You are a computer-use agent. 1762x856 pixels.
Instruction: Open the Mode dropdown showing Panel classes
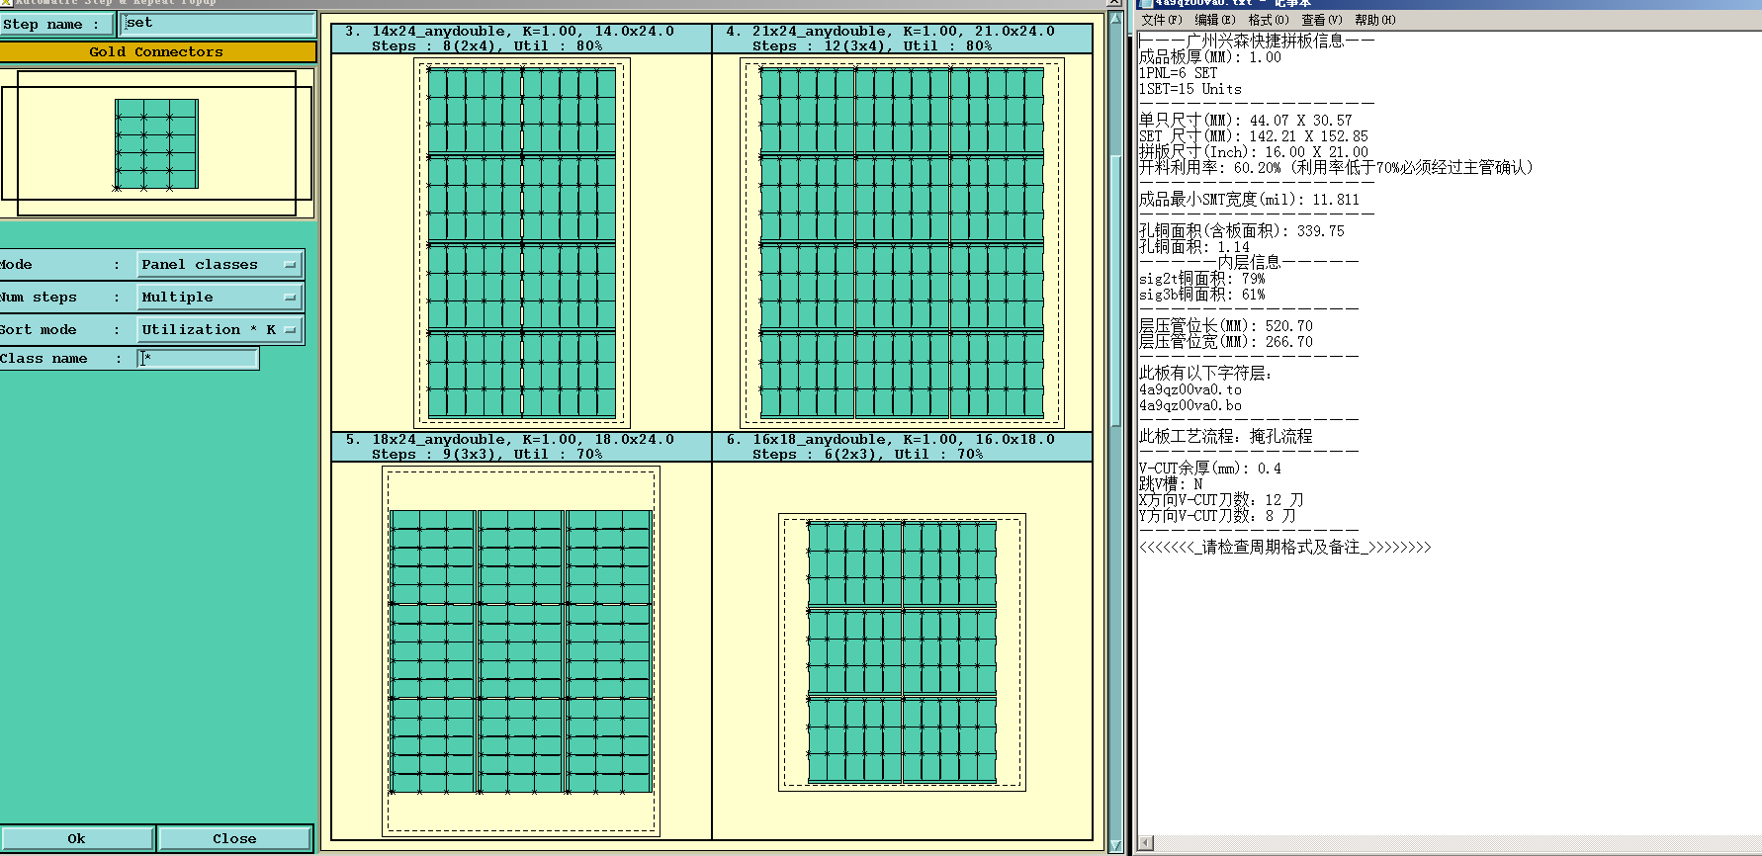220,265
